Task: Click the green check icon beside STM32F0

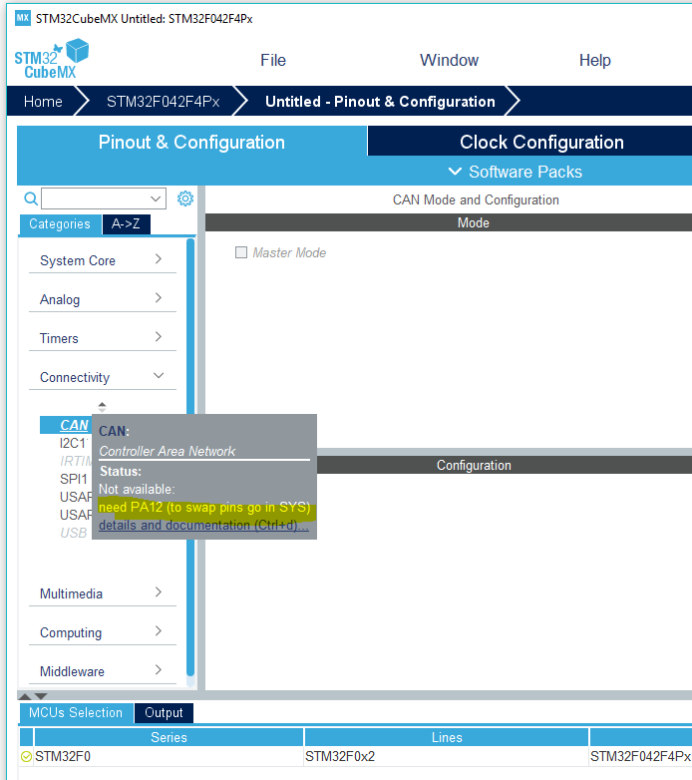Action: click(x=26, y=757)
